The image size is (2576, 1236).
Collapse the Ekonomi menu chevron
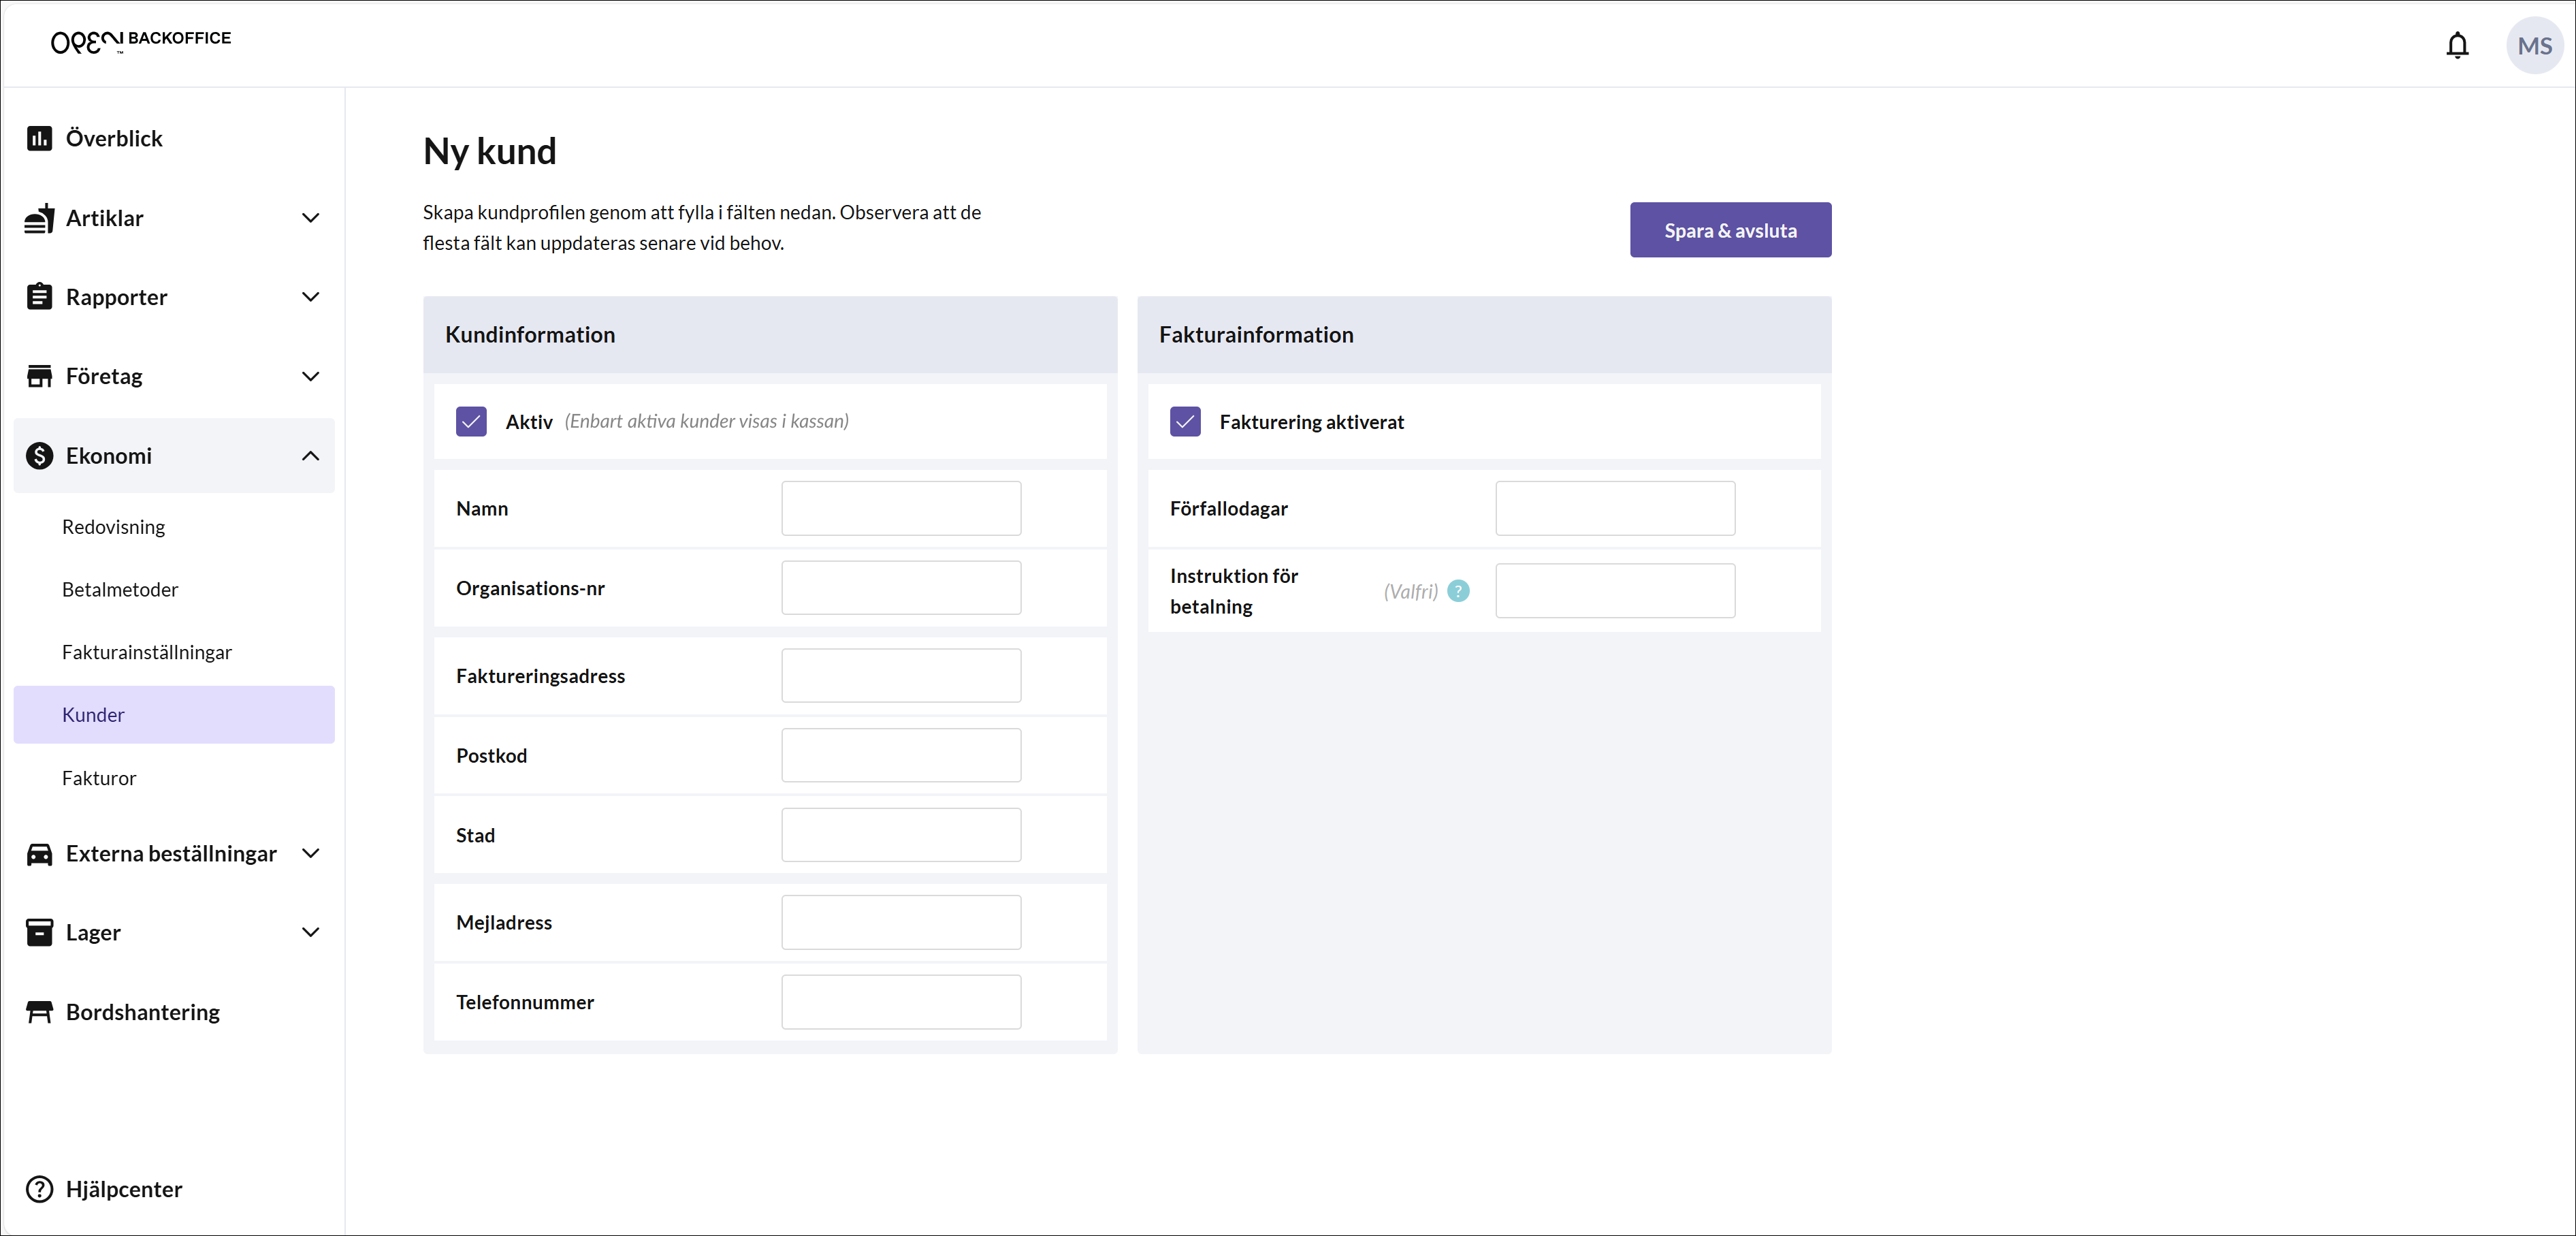point(311,456)
